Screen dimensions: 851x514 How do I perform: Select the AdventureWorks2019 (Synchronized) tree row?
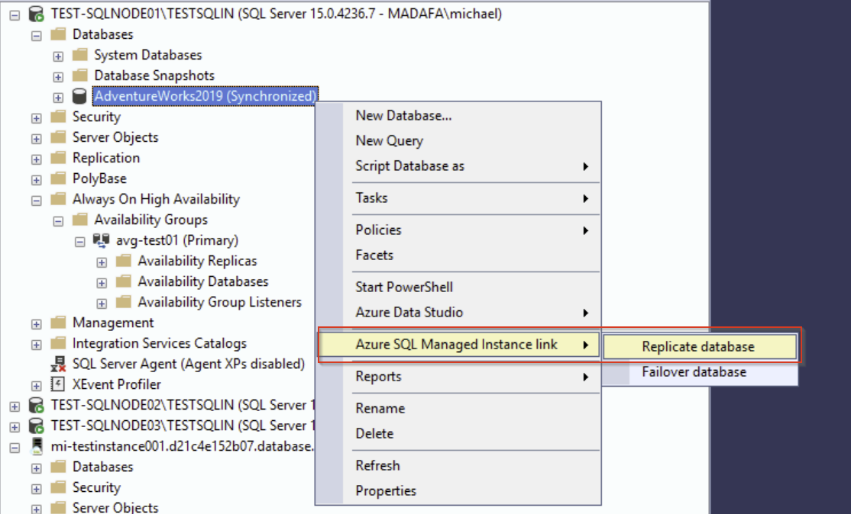(205, 96)
